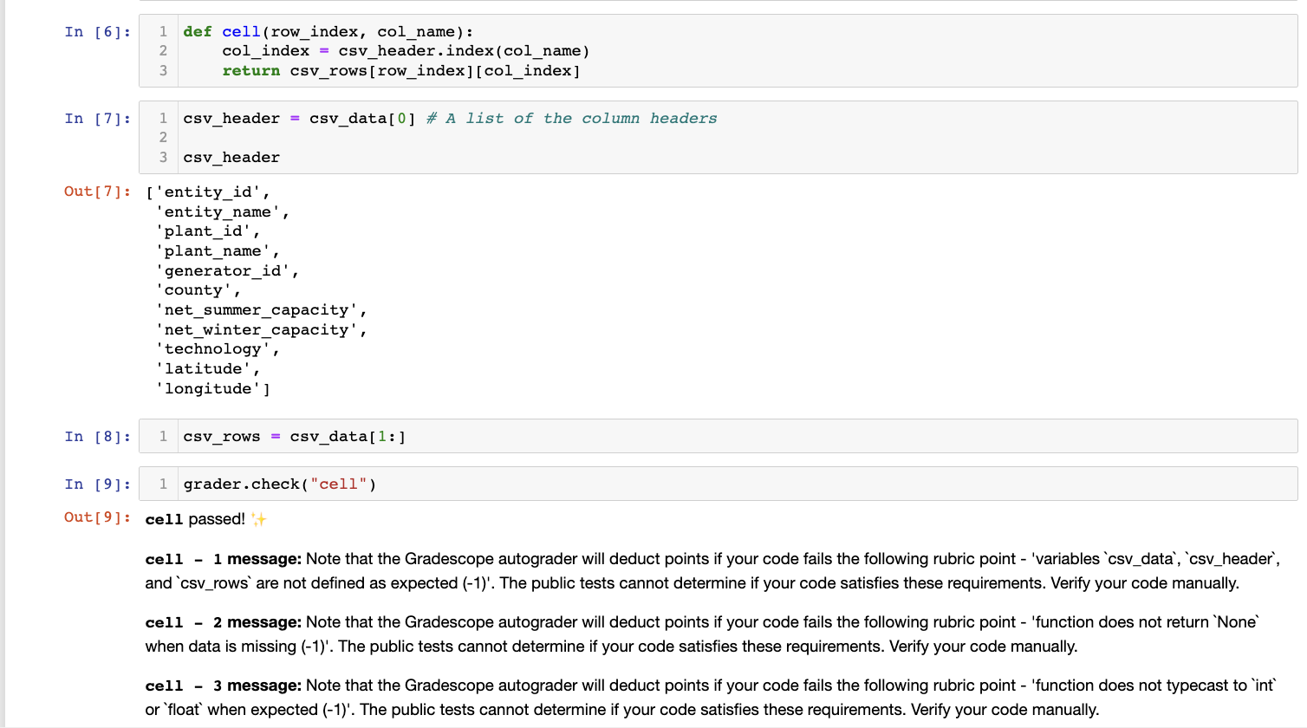Click the comment "A list of the column headers"

[x=572, y=118]
